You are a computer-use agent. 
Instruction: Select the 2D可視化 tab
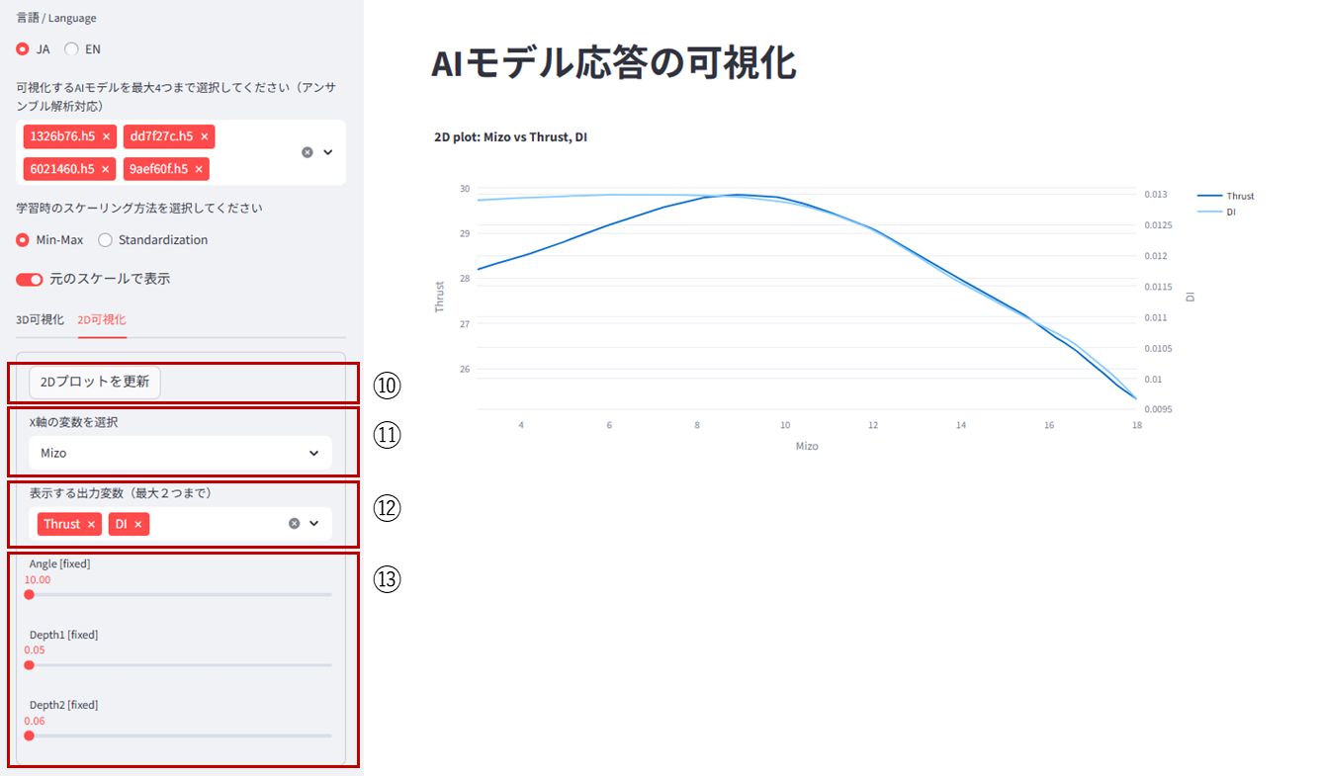102,319
